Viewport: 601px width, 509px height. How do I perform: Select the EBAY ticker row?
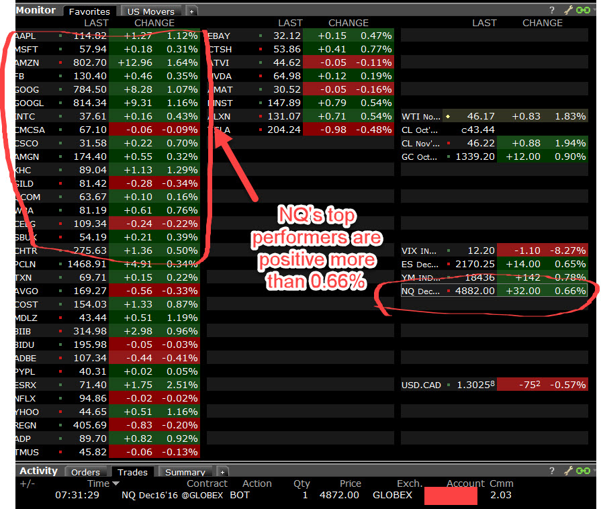point(301,36)
